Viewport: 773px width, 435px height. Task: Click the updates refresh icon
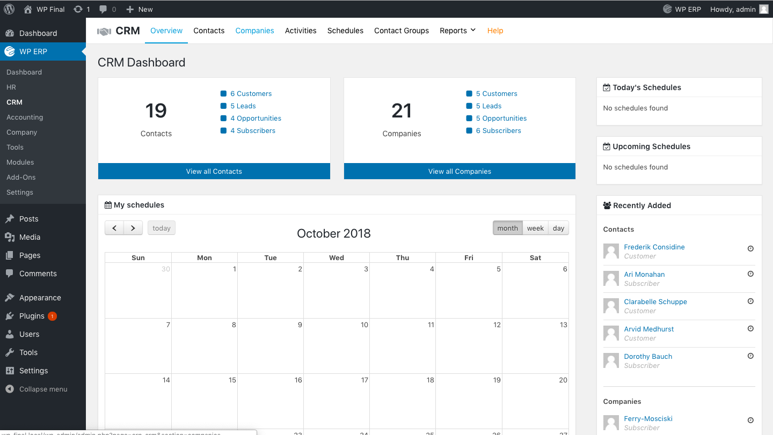click(x=78, y=9)
